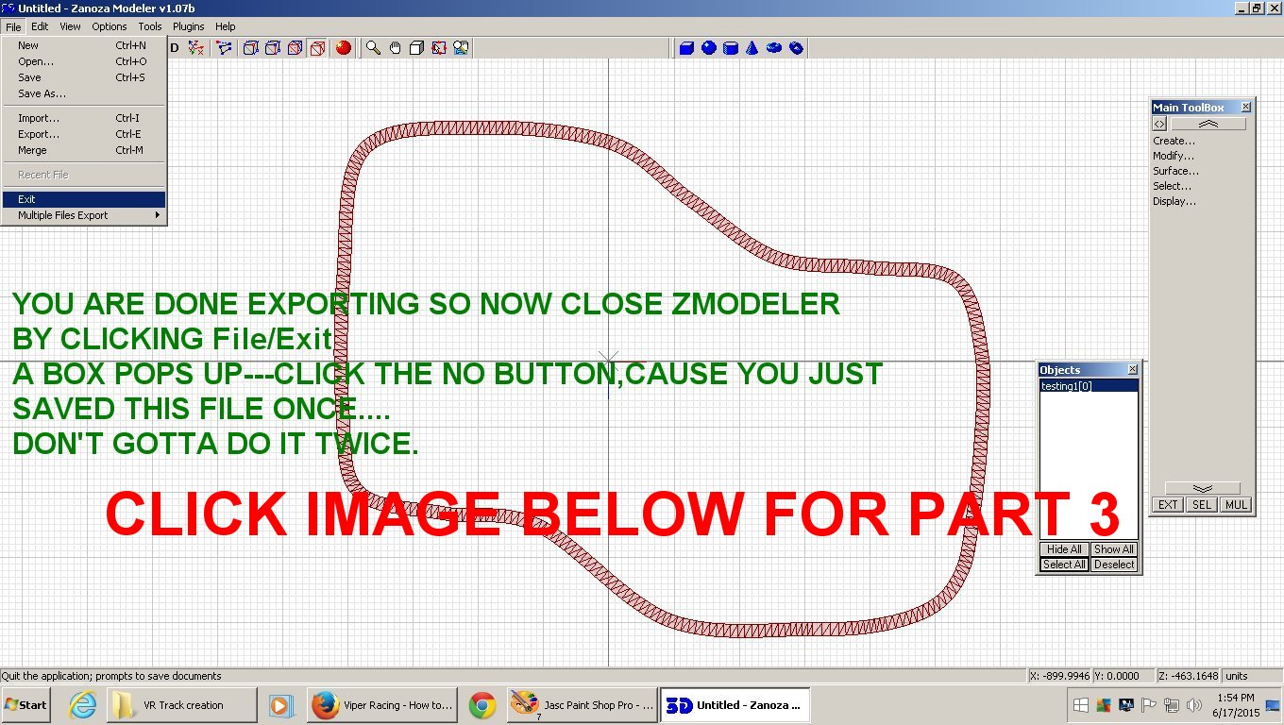Toggle the EXT button in Main ToolBox
Viewport: 1284px width, 725px height.
pos(1168,505)
